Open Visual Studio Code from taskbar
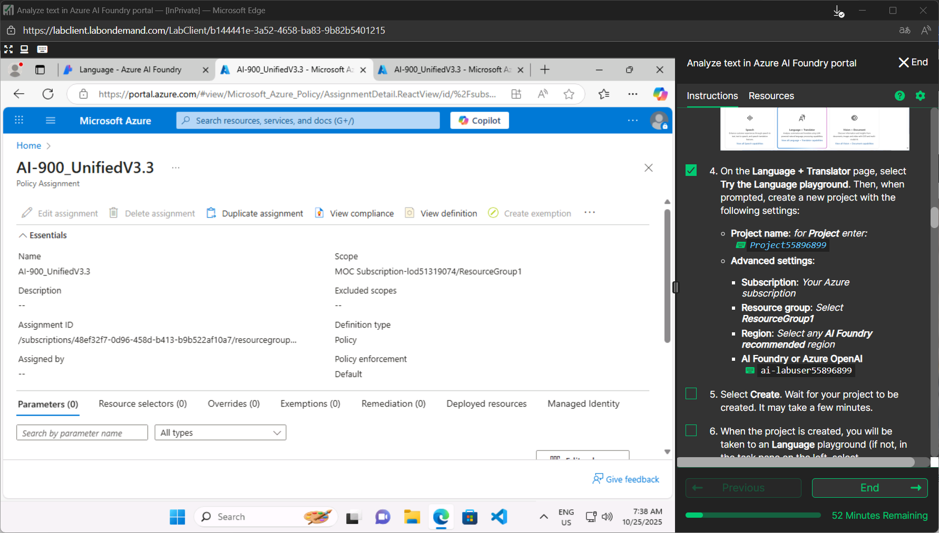This screenshot has height=533, width=939. pyautogui.click(x=499, y=517)
